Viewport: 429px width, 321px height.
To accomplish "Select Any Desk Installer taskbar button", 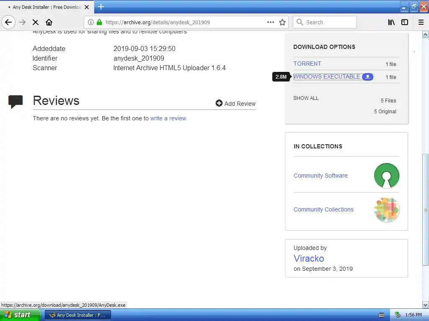I will (x=78, y=315).
